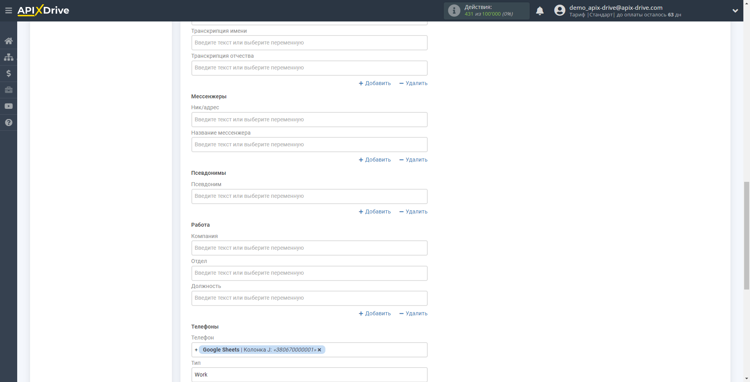This screenshot has width=750, height=382.
Task: Click the user avatar icon
Action: click(x=560, y=11)
